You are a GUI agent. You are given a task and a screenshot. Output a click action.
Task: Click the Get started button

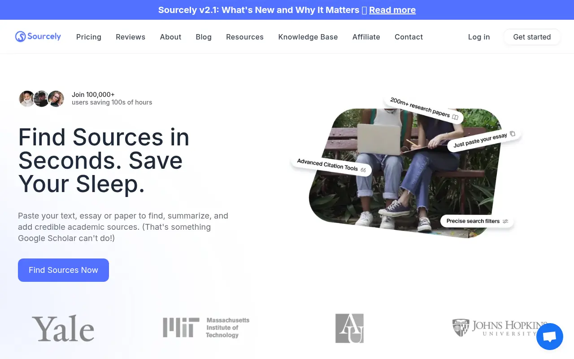pyautogui.click(x=532, y=37)
